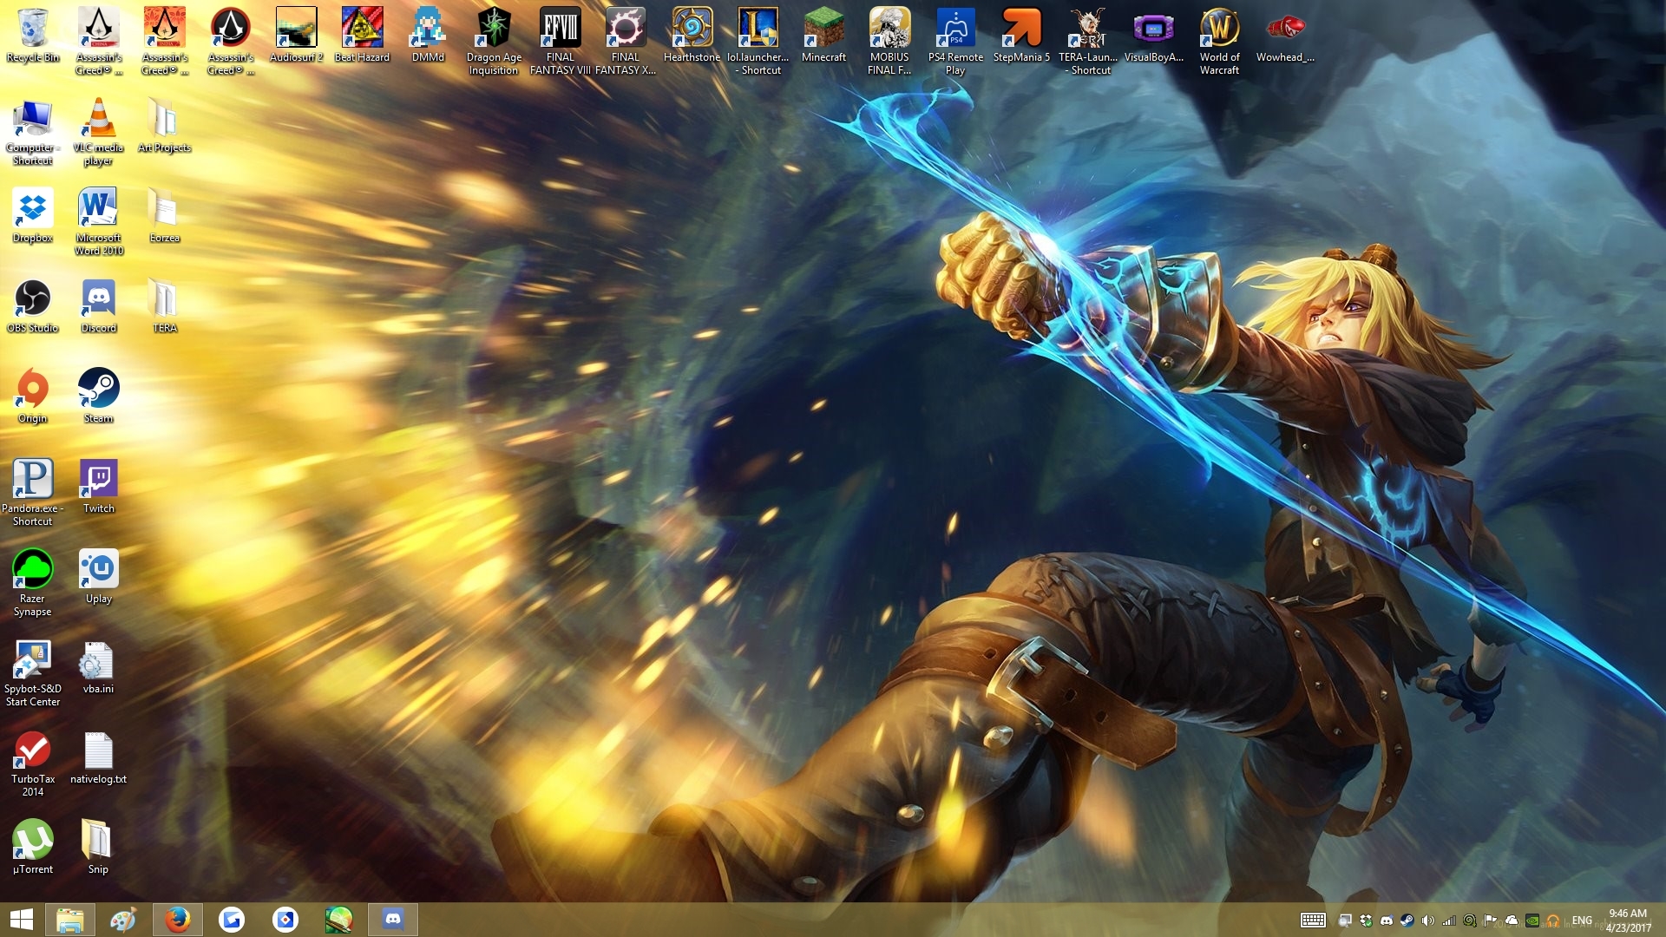Click the volume speaker tray icon

1427,921
